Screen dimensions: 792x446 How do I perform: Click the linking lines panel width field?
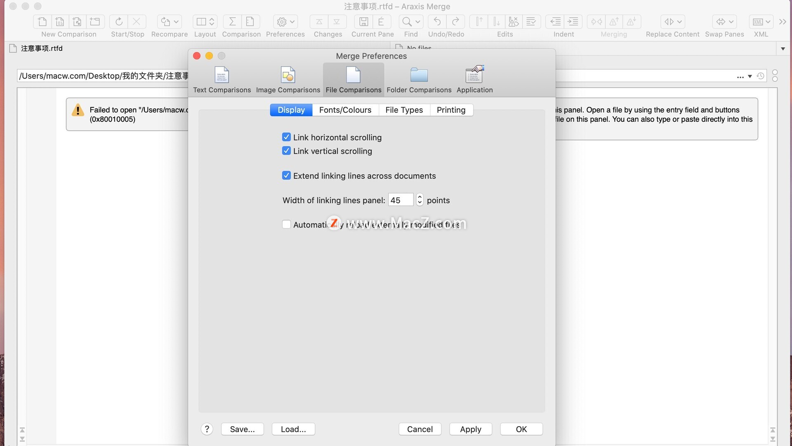[401, 200]
